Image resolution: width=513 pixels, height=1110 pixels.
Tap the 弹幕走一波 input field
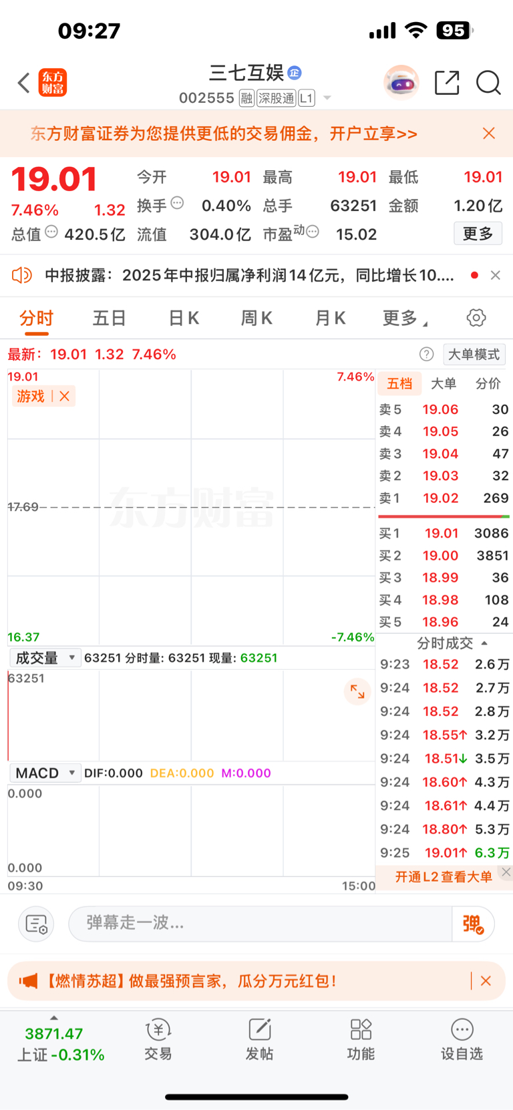coord(261,924)
